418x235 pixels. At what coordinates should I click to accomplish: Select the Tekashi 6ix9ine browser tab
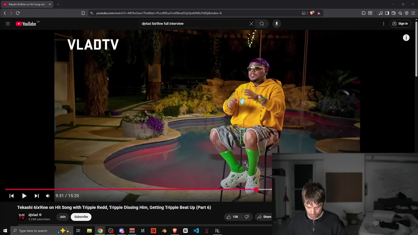(27, 4)
